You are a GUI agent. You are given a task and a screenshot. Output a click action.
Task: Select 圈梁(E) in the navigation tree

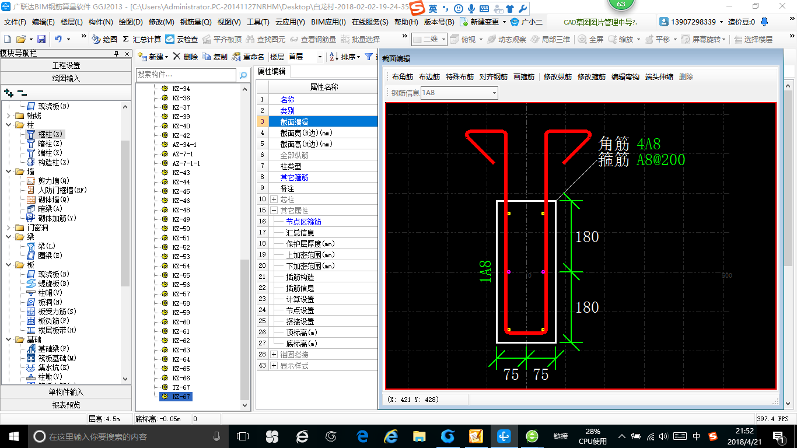click(x=50, y=256)
